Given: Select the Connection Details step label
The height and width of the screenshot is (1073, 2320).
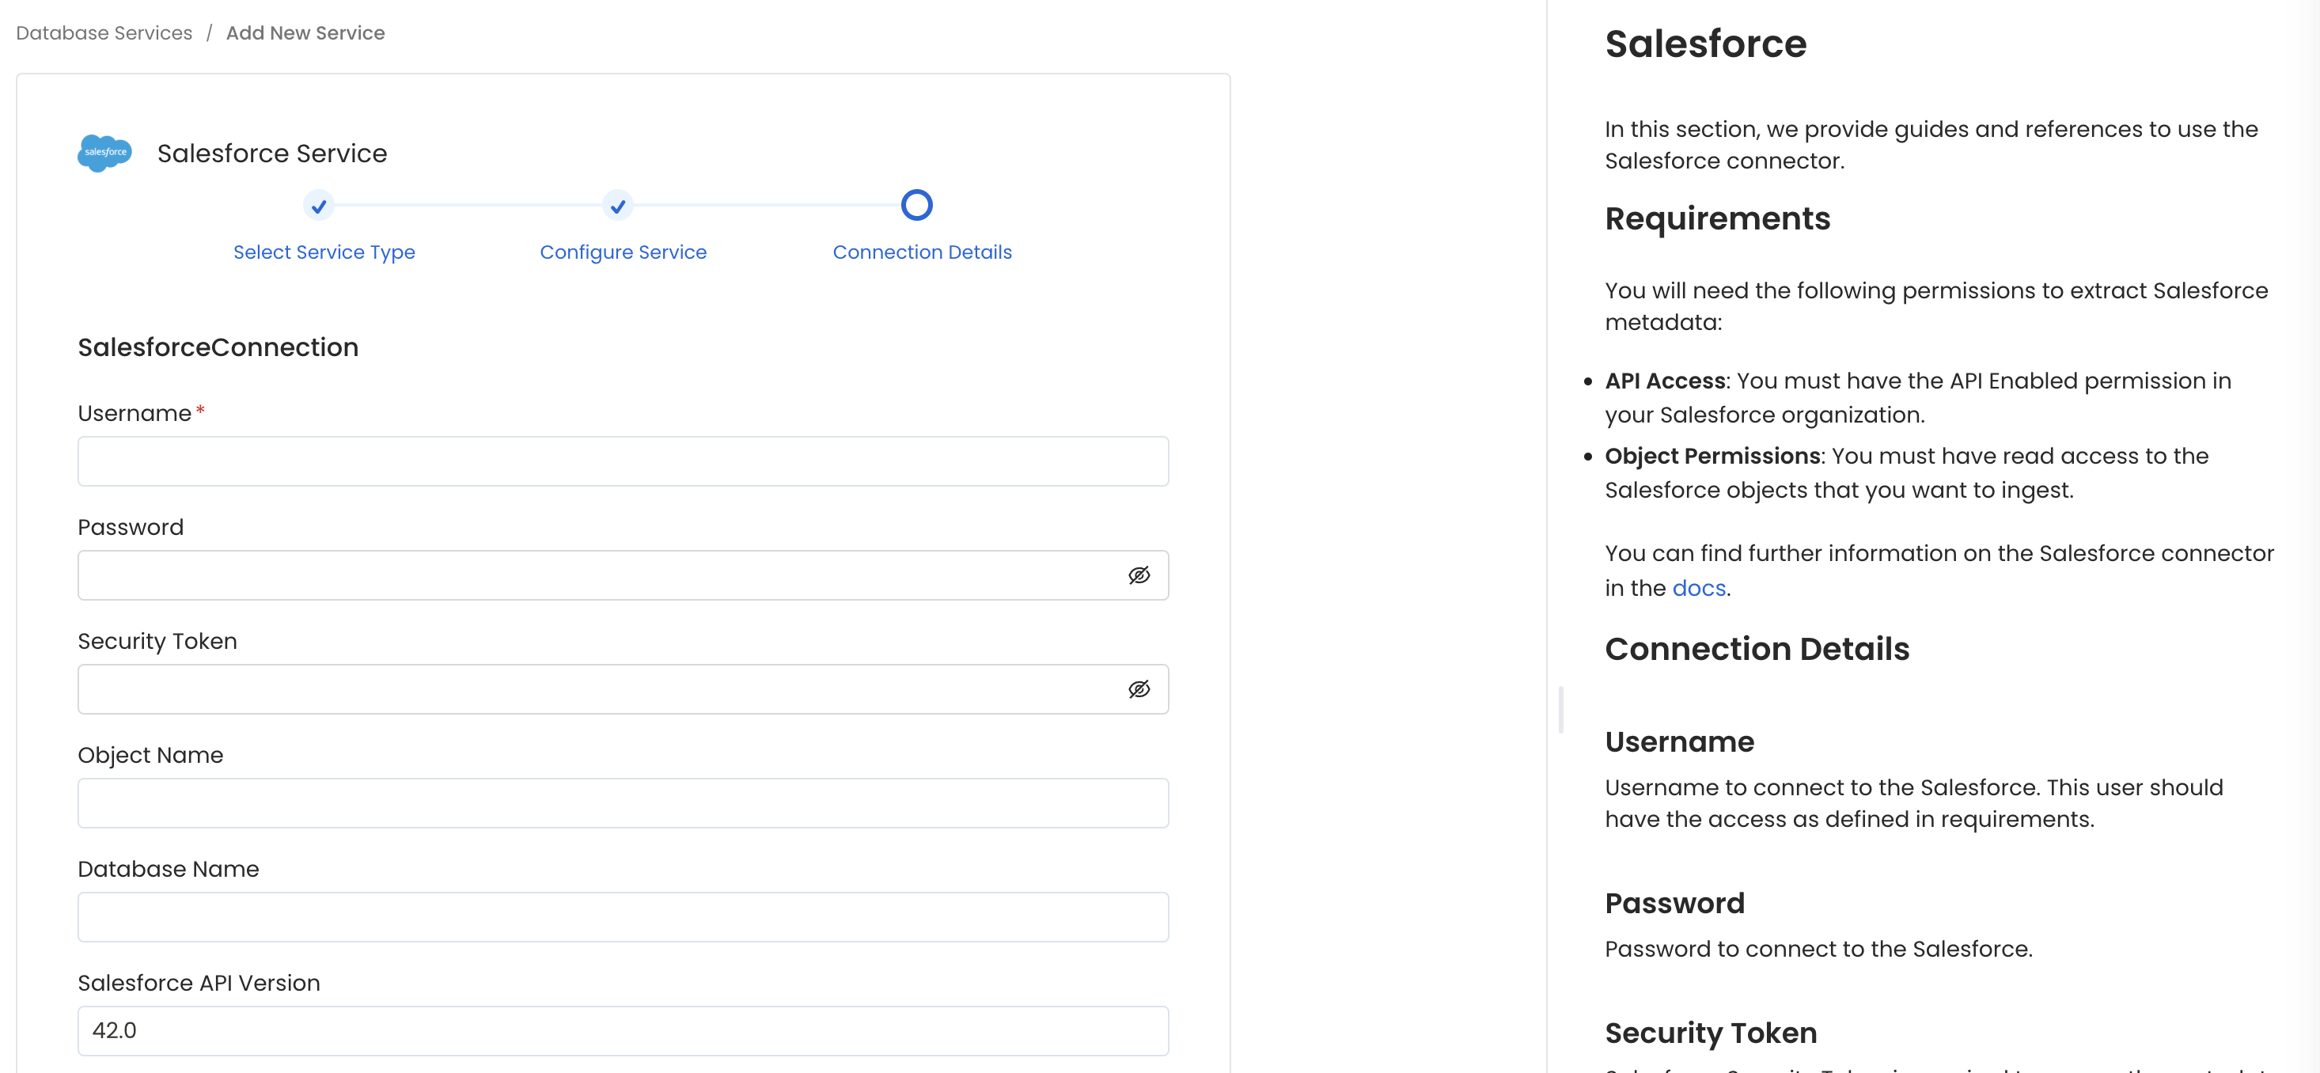Looking at the screenshot, I should [x=921, y=252].
